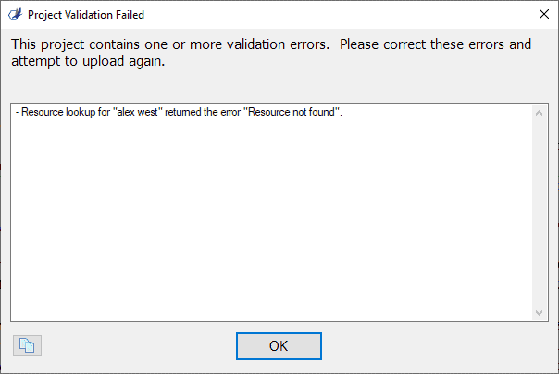Close the Project Validation Failed dialog

[x=543, y=14]
